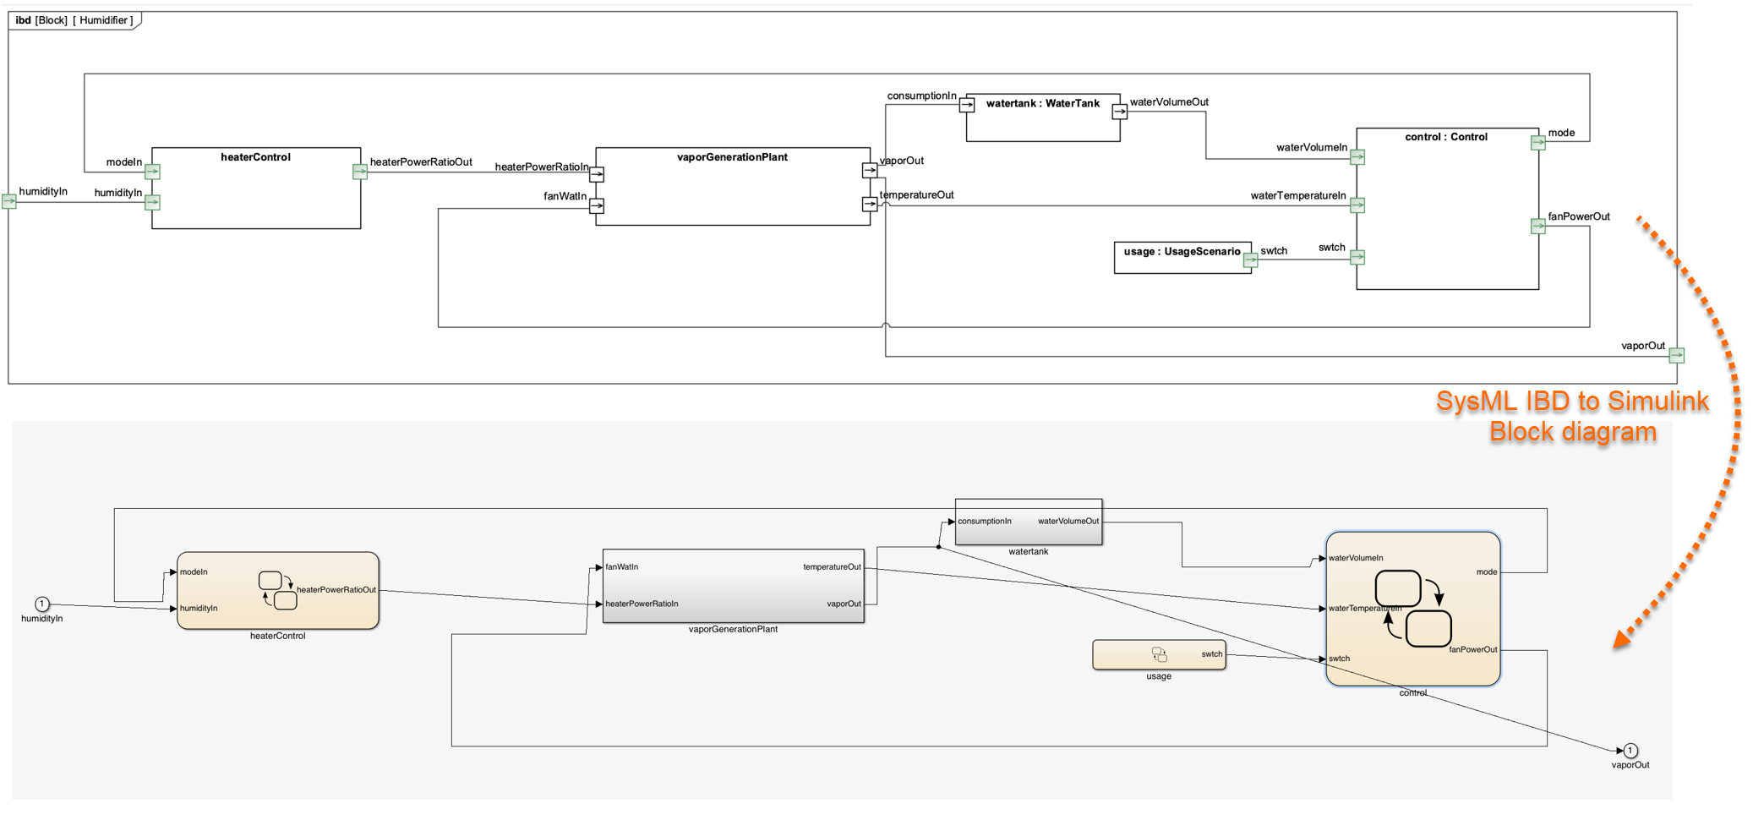Image resolution: width=1753 pixels, height=820 pixels.
Task: Click the humidityIn boundary port on Humidifier frame
Action: 9,201
